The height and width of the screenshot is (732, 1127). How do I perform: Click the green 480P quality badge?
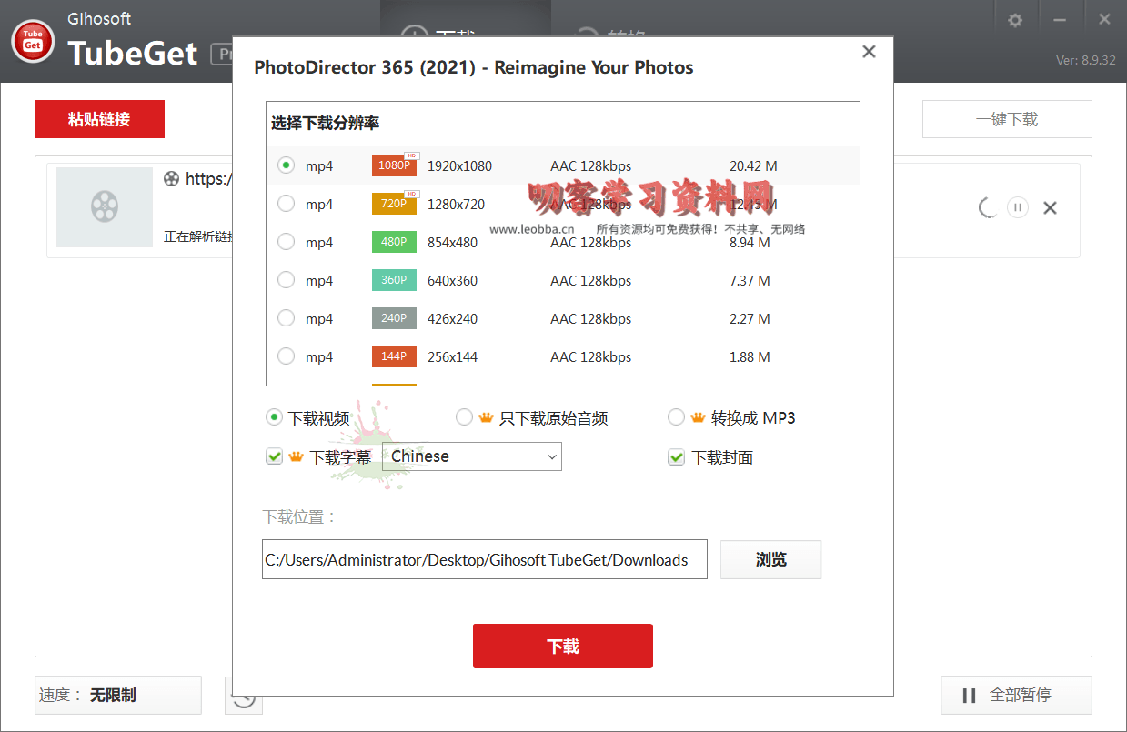point(394,242)
